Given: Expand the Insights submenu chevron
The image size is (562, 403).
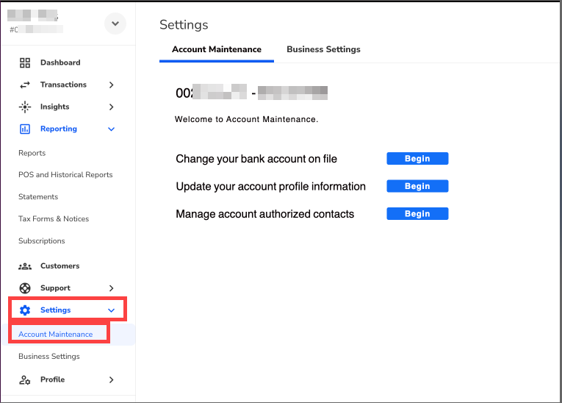Looking at the screenshot, I should click(112, 107).
